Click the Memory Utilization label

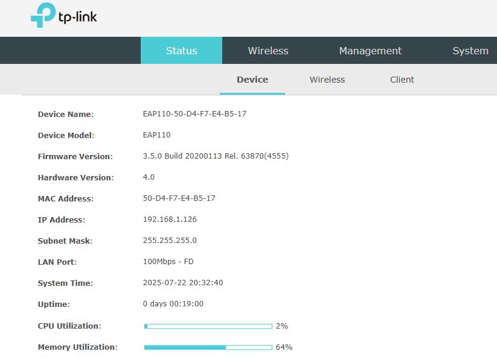(x=78, y=347)
